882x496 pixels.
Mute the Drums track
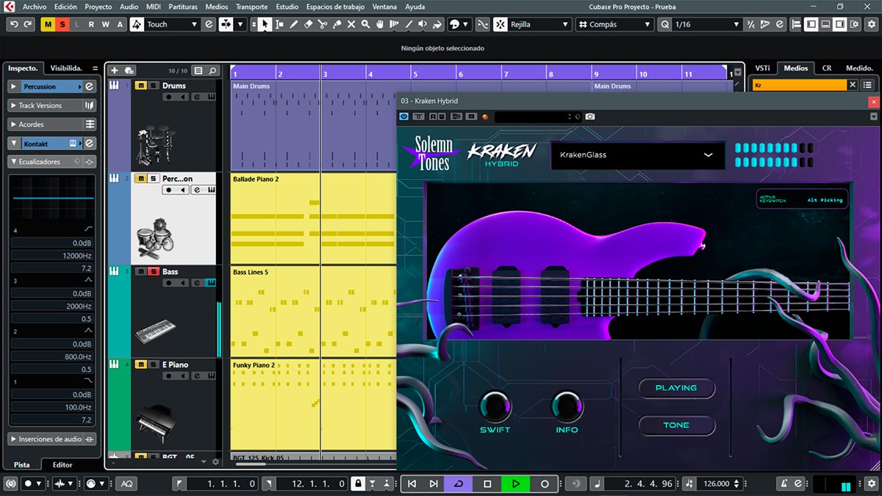pyautogui.click(x=140, y=86)
